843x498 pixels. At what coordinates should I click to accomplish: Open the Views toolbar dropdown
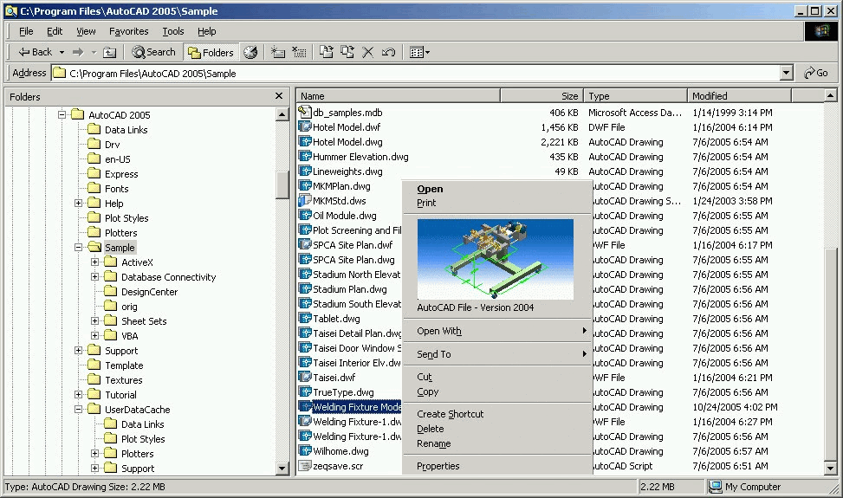pyautogui.click(x=419, y=52)
